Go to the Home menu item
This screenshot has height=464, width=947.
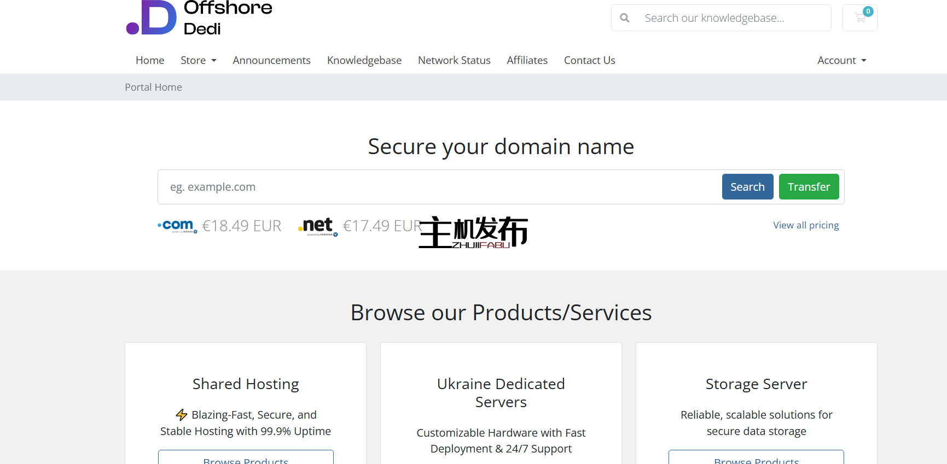(150, 60)
